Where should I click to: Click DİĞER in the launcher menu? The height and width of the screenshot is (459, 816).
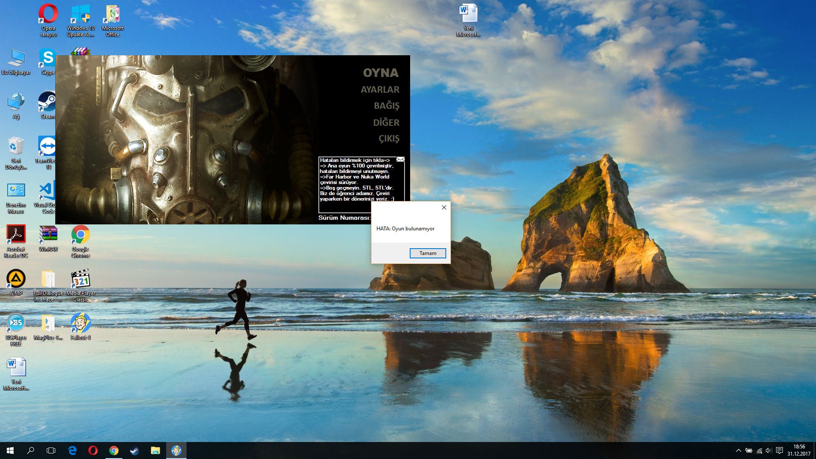click(x=386, y=123)
